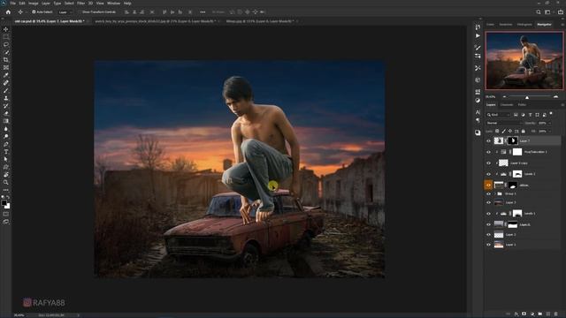Toggle the Auto-Select checkbox

[34, 11]
